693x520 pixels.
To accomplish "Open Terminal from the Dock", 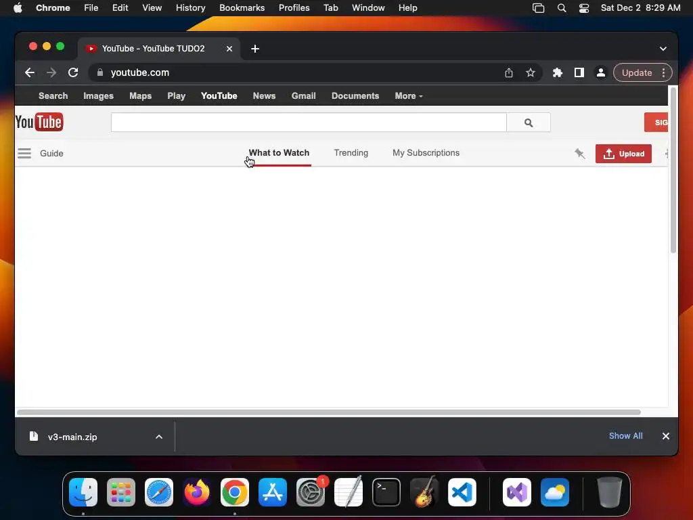I will (x=386, y=492).
